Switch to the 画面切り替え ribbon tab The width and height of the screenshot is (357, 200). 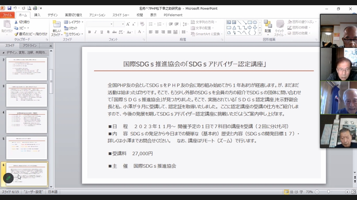click(73, 15)
